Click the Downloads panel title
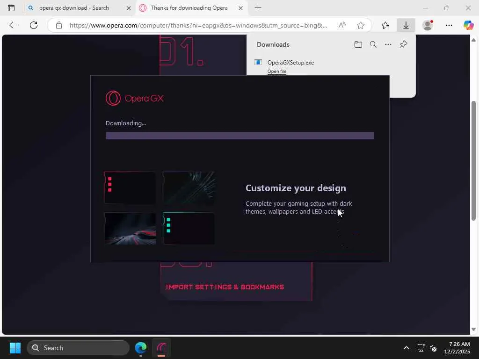Screen dimensions: 479x359 (x=273, y=44)
